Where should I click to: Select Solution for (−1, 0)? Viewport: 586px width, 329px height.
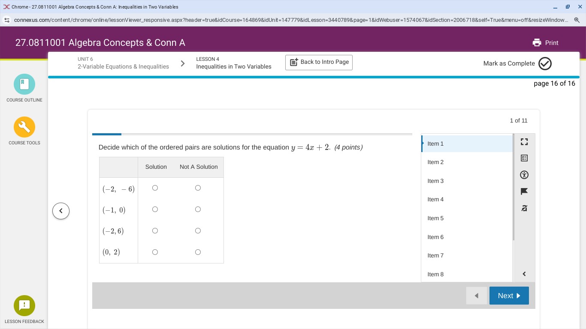155,209
